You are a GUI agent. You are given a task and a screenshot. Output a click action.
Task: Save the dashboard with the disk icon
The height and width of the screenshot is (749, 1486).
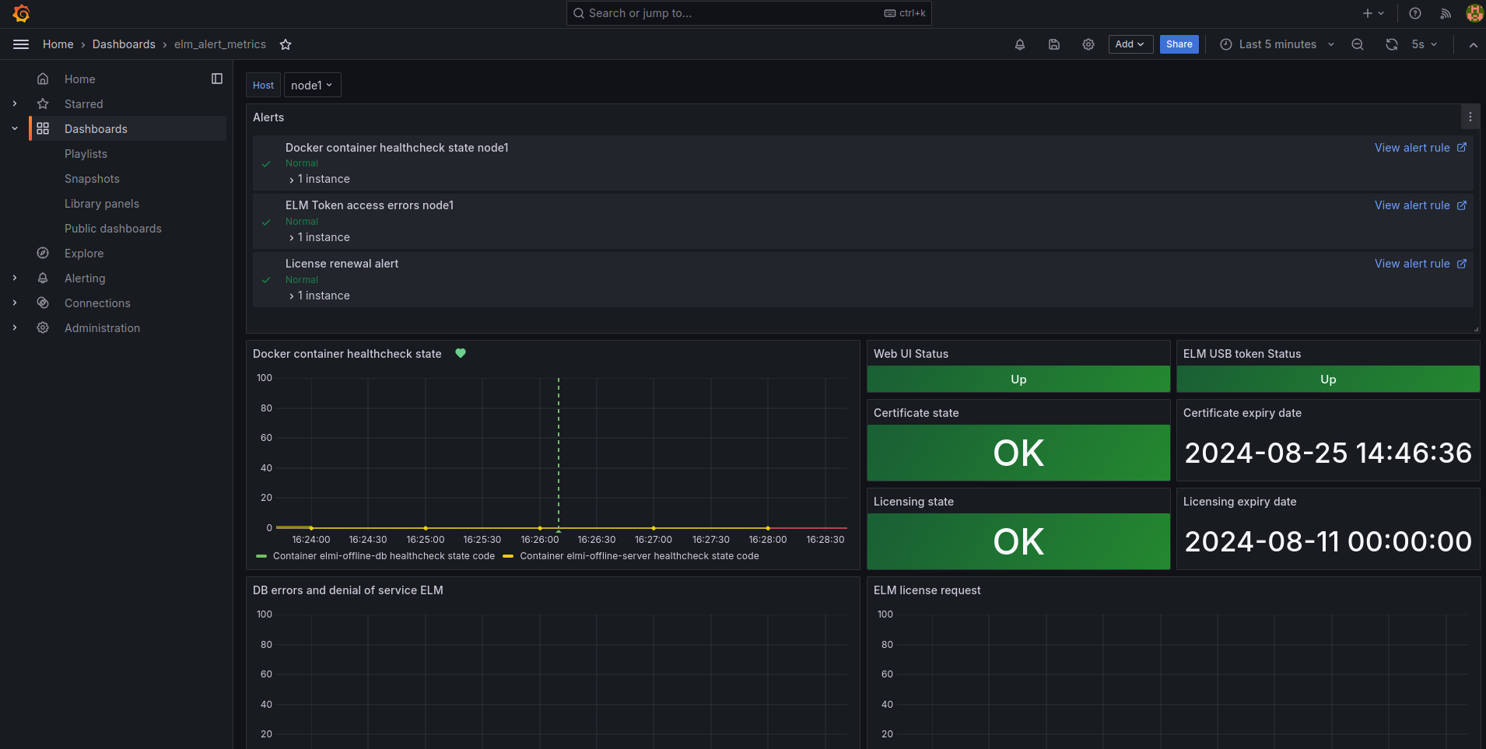[x=1054, y=44]
